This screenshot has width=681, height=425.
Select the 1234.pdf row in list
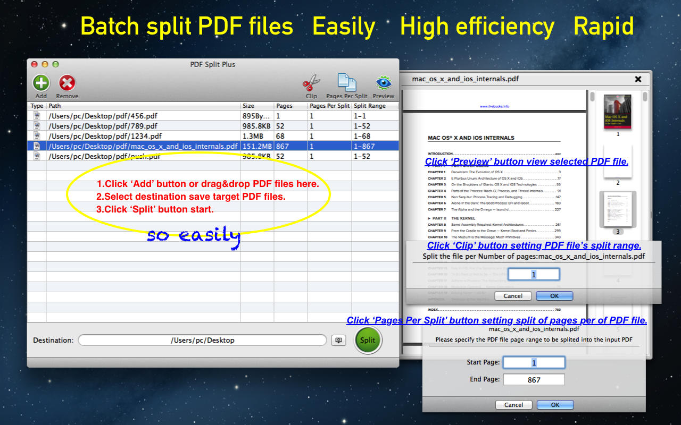tap(213, 136)
